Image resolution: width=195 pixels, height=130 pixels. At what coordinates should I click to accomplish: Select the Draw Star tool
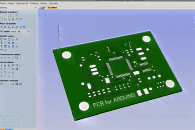click(17, 39)
